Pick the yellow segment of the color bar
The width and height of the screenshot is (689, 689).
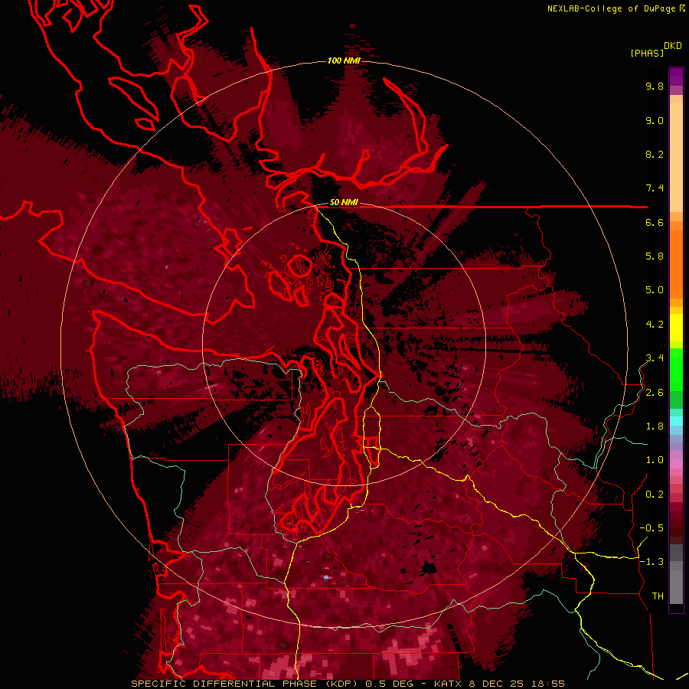pos(676,328)
